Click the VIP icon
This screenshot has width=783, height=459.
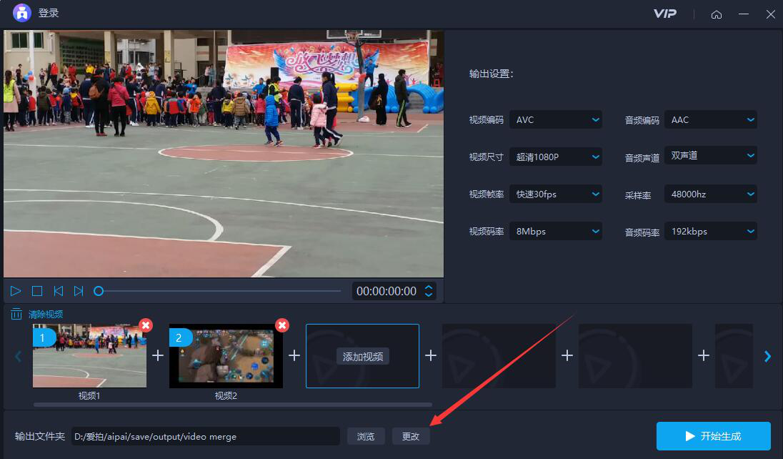[x=664, y=14]
